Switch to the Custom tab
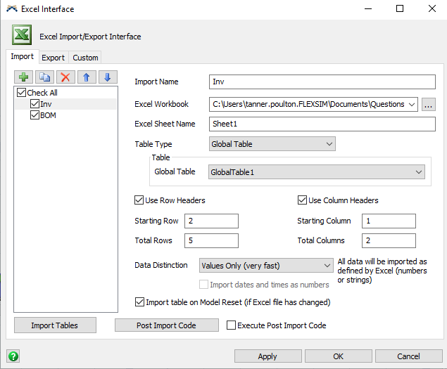The image size is (447, 369). click(86, 58)
